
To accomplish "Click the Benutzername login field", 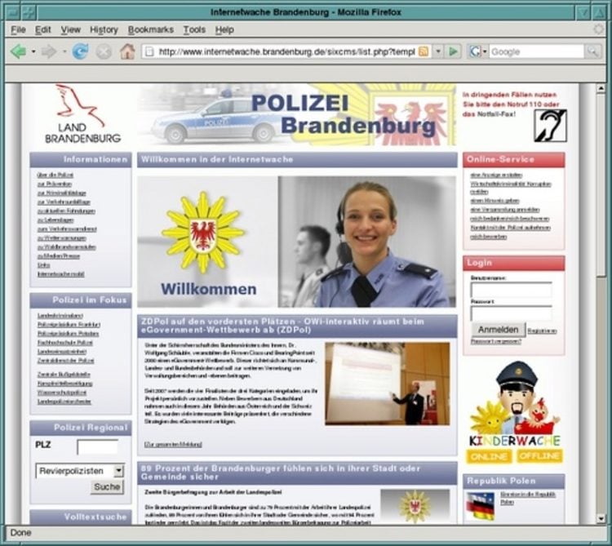I will (x=512, y=291).
